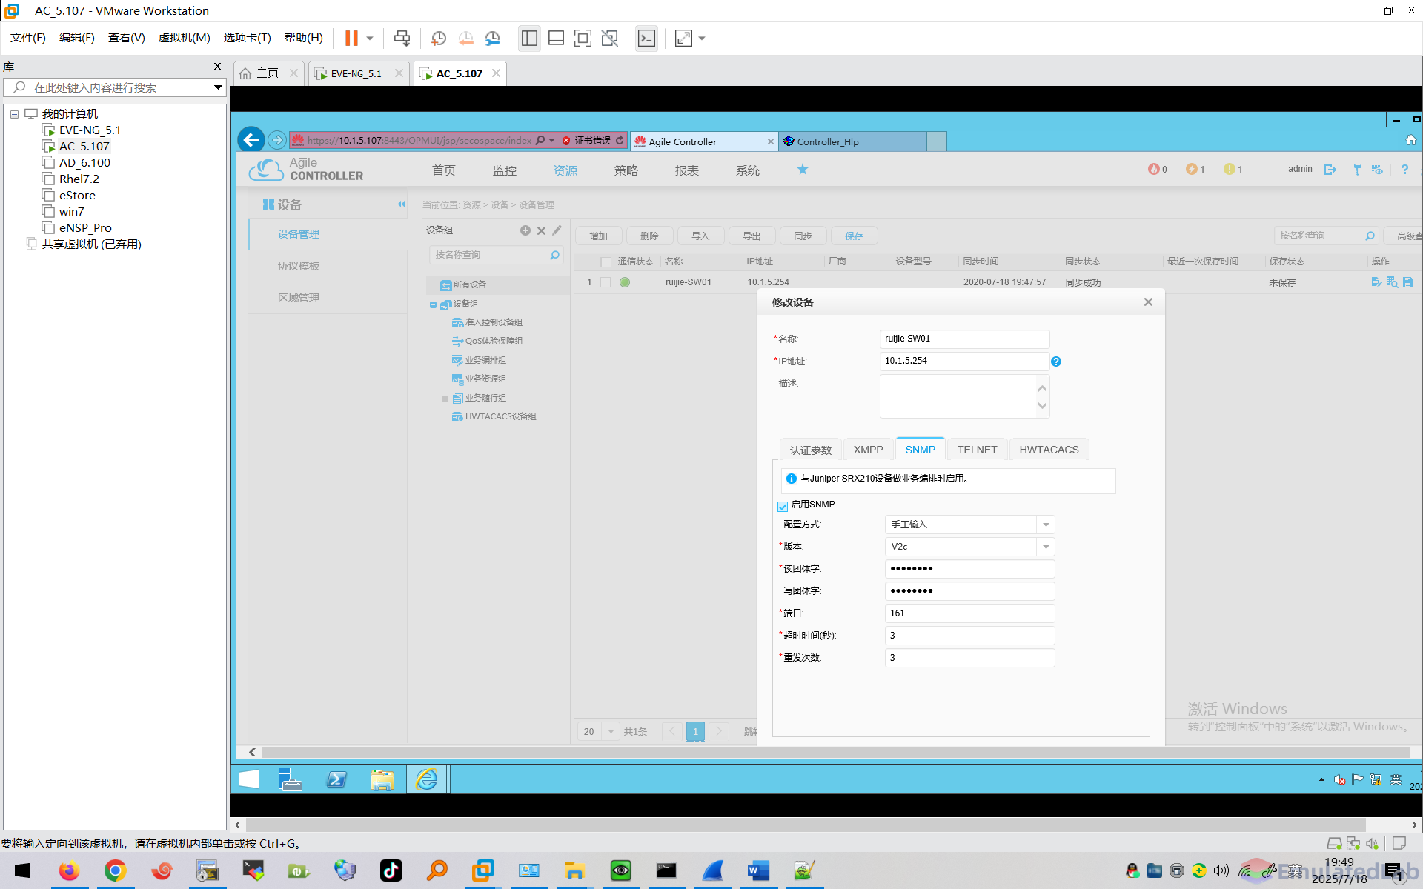Select 准入控制设备组 in device group tree
This screenshot has width=1423, height=889.
click(494, 322)
